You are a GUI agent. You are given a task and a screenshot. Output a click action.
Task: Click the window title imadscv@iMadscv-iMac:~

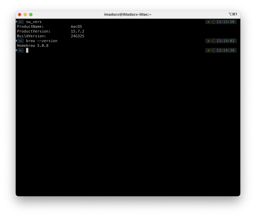click(x=128, y=15)
